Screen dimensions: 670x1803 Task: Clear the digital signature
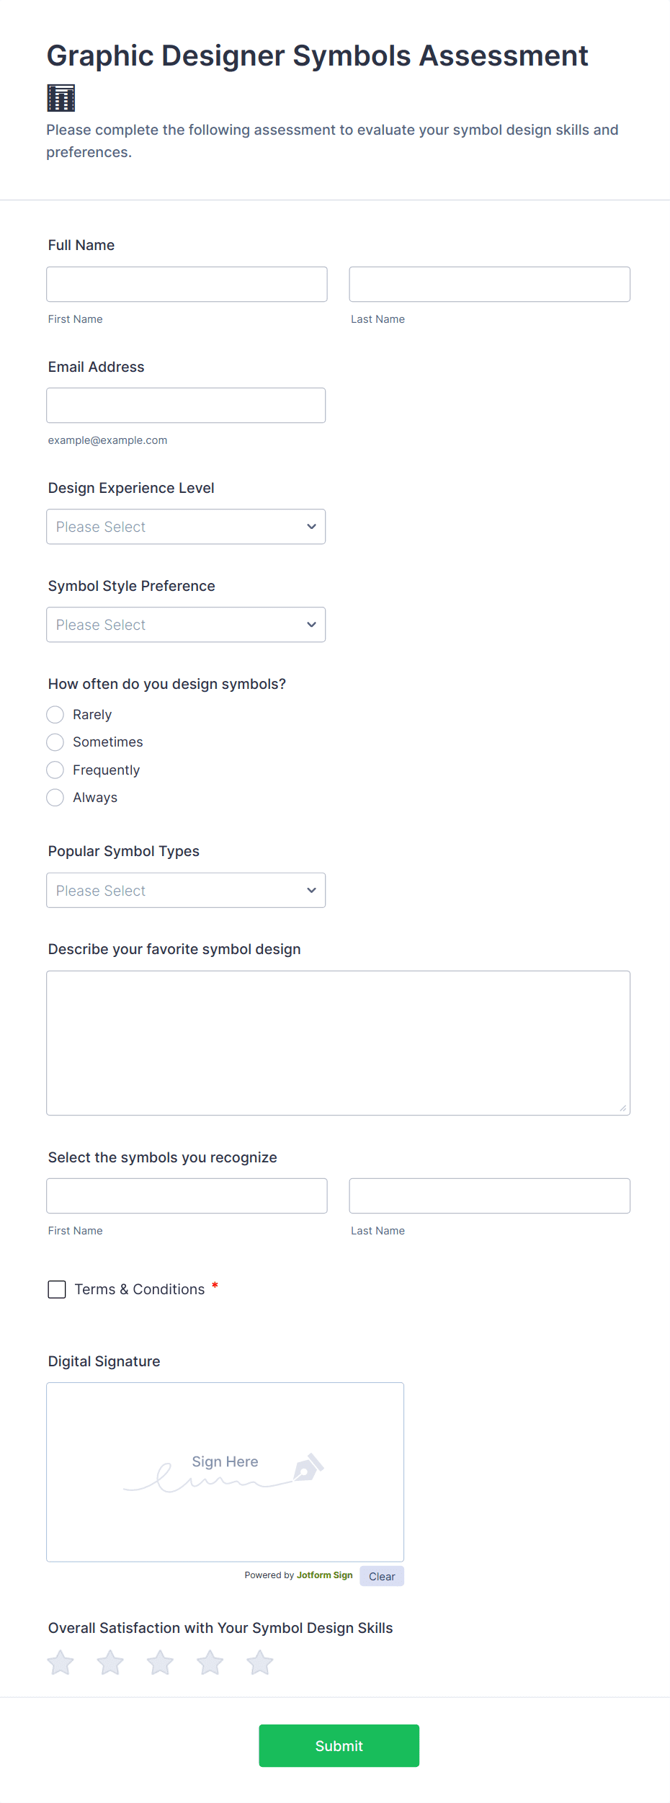[x=382, y=1576]
